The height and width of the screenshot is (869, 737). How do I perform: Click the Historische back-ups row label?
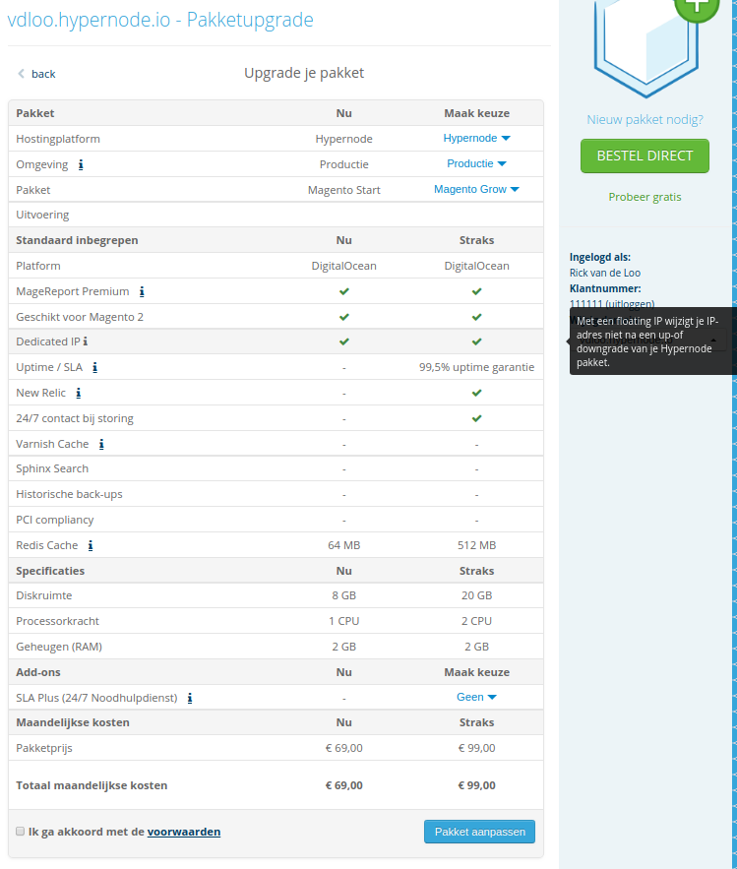(x=69, y=494)
